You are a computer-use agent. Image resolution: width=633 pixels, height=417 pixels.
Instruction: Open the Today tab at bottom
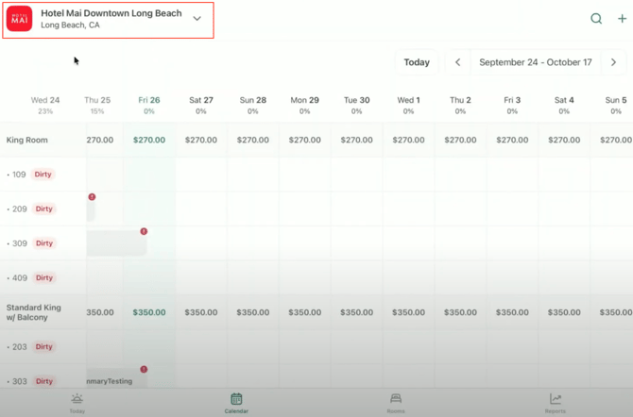pyautogui.click(x=77, y=404)
